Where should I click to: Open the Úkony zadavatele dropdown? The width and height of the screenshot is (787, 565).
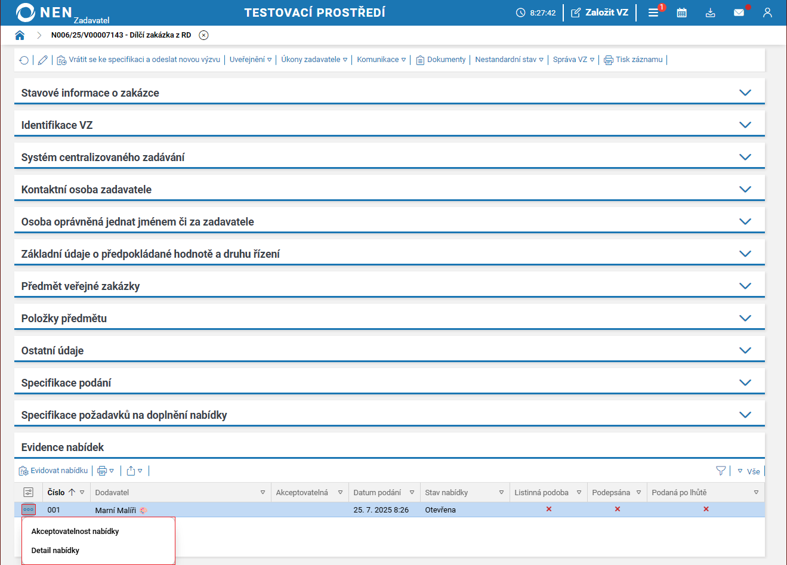pos(314,60)
